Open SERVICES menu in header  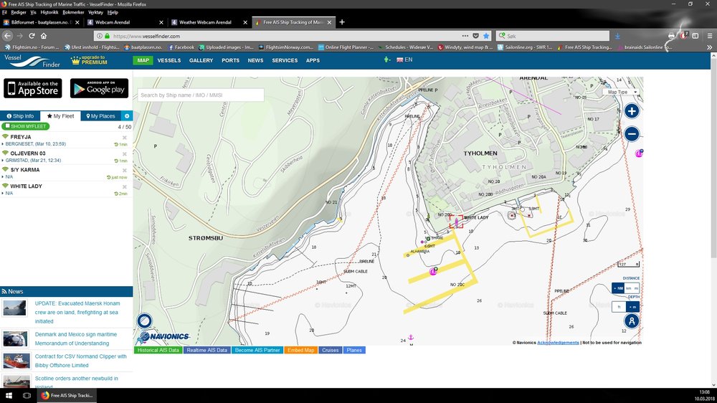285,60
